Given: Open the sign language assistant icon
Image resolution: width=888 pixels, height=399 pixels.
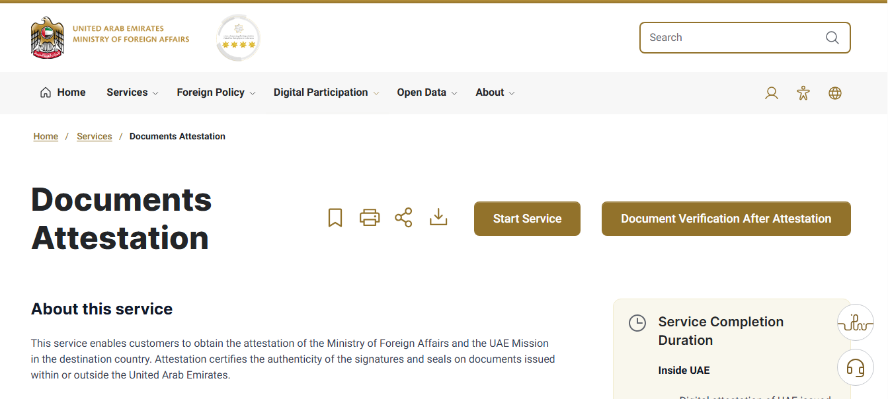Looking at the screenshot, I should pos(856,323).
